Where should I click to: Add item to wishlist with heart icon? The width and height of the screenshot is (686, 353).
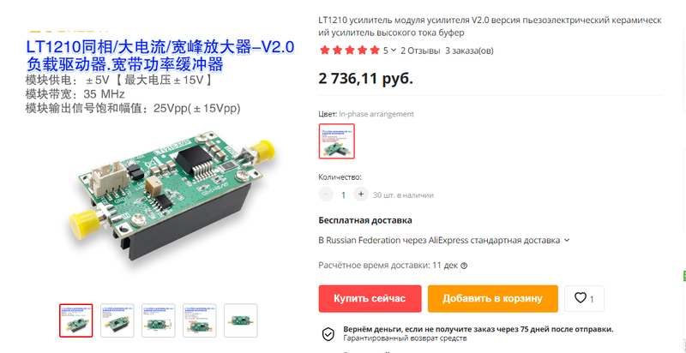584,299
